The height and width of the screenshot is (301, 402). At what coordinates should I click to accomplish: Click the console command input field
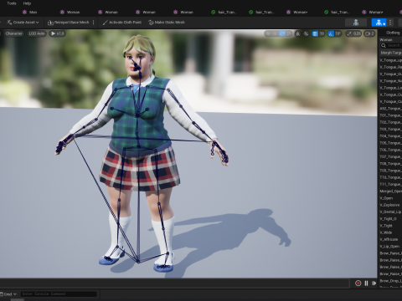point(59,293)
